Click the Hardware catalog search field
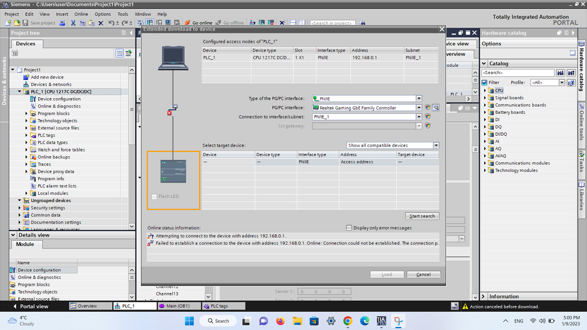Screen dimensions: 587x330 pyautogui.click(x=518, y=73)
